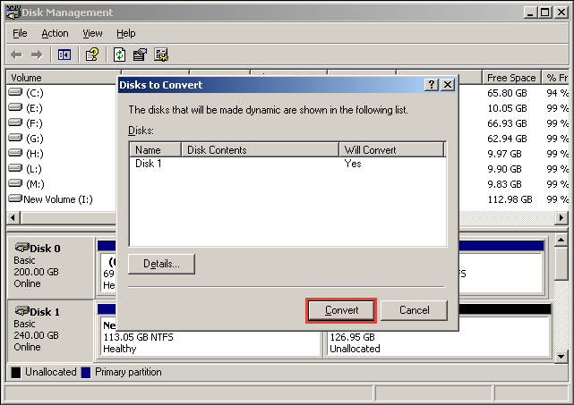Image resolution: width=574 pixels, height=405 pixels.
Task: Click the dialog's question mark help button
Action: point(432,85)
